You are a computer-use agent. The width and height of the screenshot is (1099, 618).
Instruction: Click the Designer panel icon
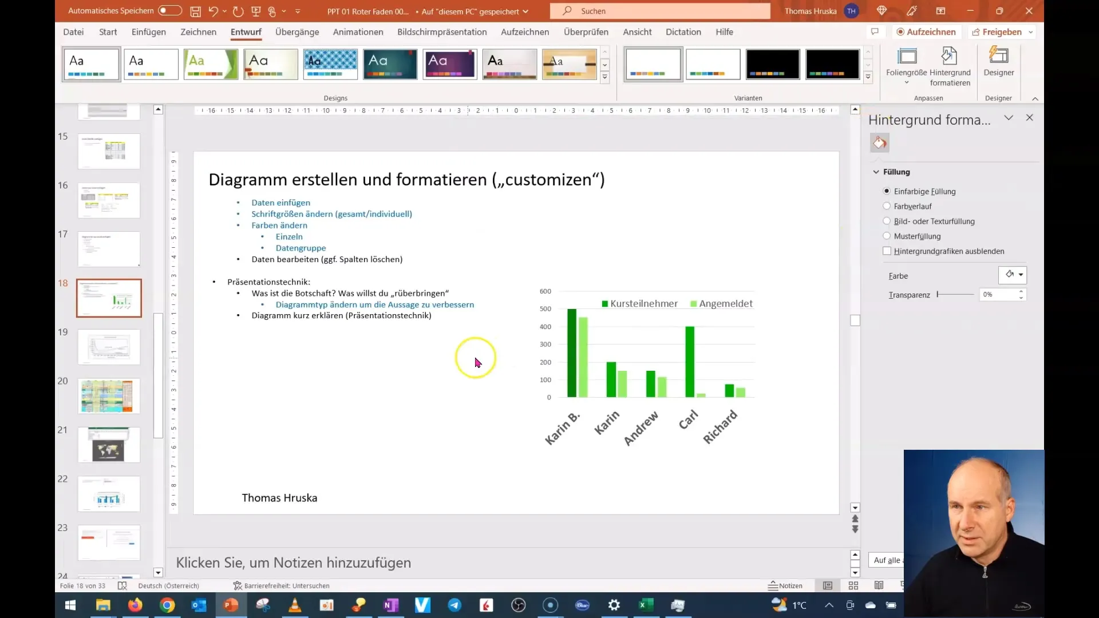(1000, 64)
